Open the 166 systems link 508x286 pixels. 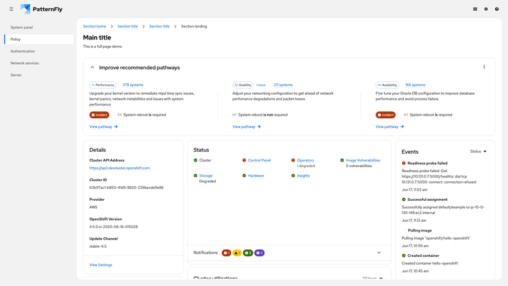(x=415, y=85)
